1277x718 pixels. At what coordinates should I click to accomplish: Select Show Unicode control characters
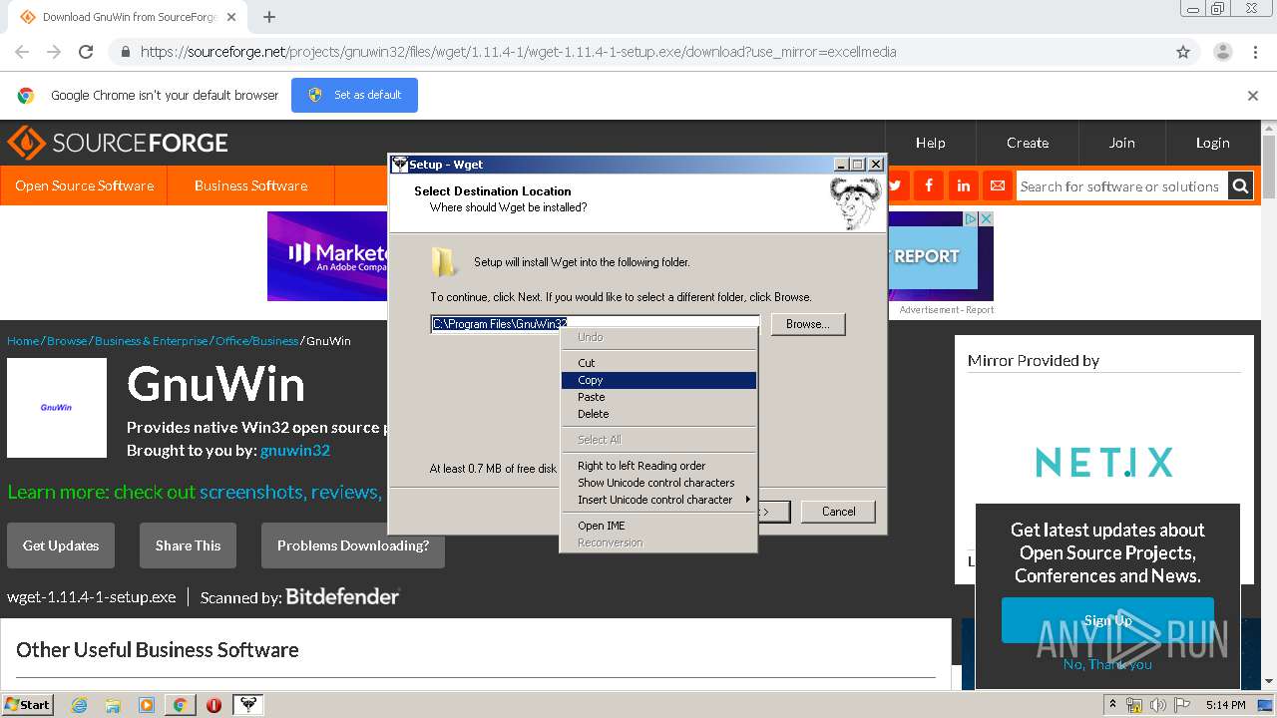[x=658, y=483]
